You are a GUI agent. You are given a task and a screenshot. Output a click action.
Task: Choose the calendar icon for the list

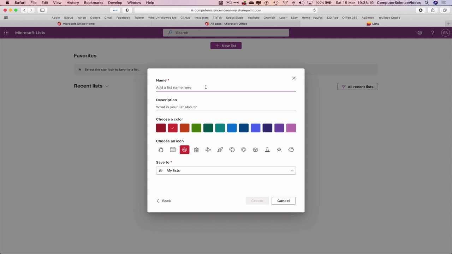coord(173,150)
